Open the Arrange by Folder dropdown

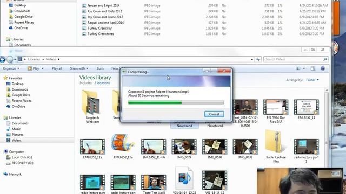click(312, 80)
